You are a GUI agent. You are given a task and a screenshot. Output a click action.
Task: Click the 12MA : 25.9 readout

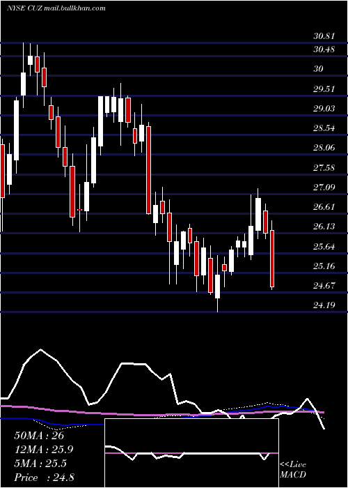(44, 450)
